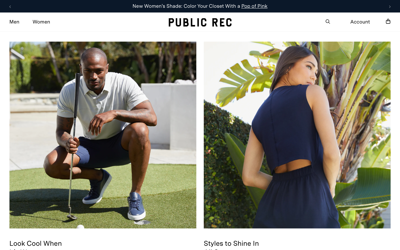Click the announcement banner text
The image size is (400, 250).
[x=200, y=6]
